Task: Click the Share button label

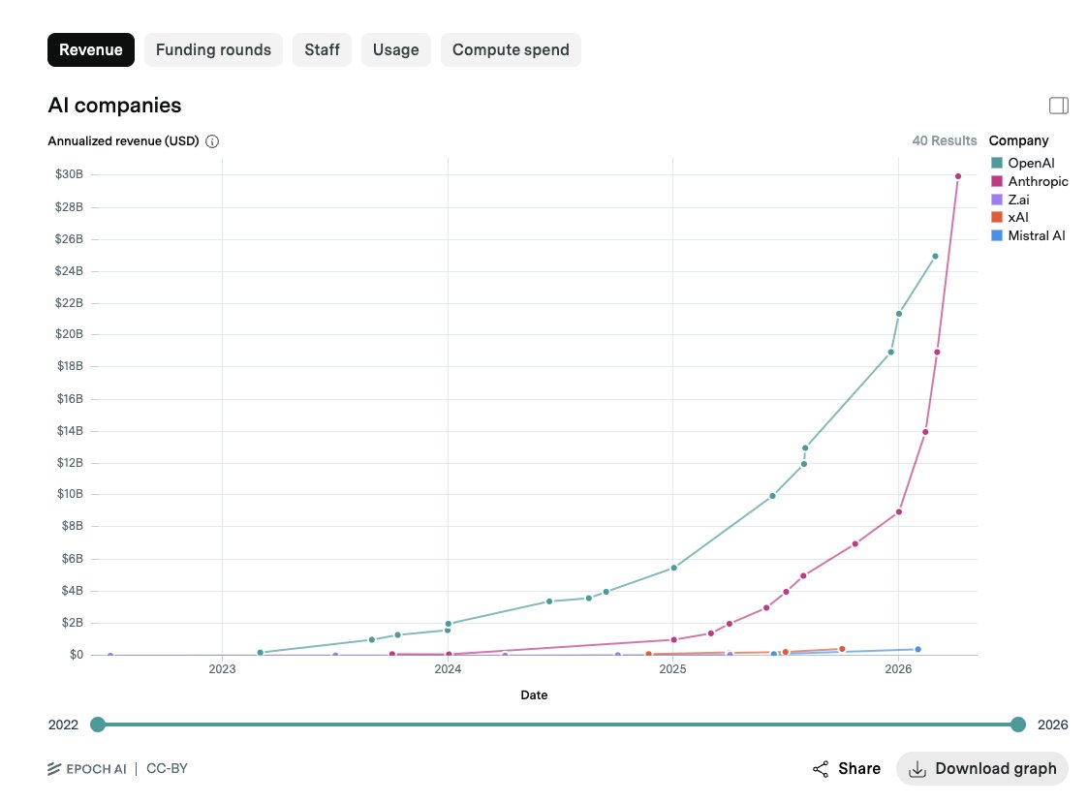Action: [859, 769]
